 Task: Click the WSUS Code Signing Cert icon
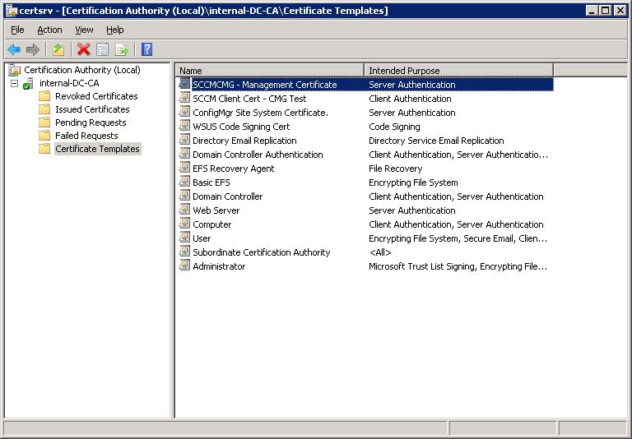(x=184, y=126)
